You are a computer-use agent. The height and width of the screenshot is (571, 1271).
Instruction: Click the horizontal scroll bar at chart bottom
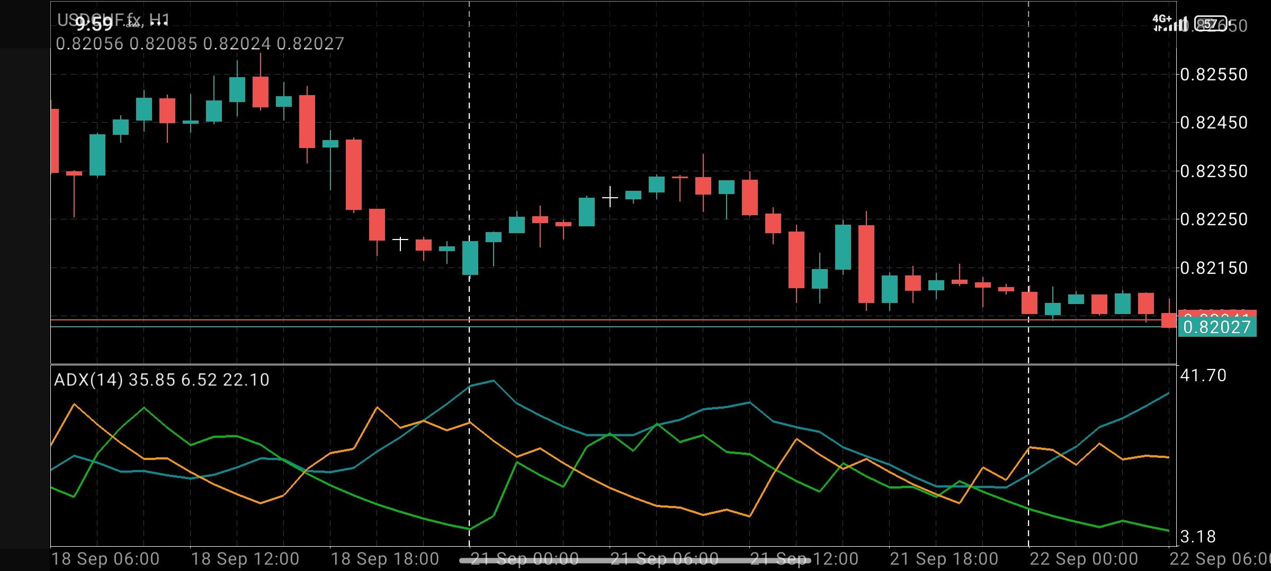pos(634,560)
